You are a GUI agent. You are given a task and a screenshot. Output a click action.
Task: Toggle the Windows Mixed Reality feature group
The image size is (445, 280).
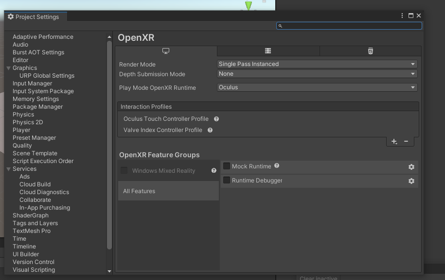point(123,170)
